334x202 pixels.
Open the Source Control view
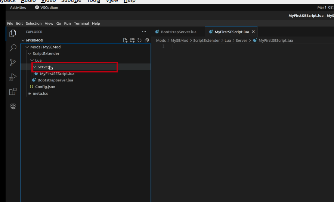(13, 62)
